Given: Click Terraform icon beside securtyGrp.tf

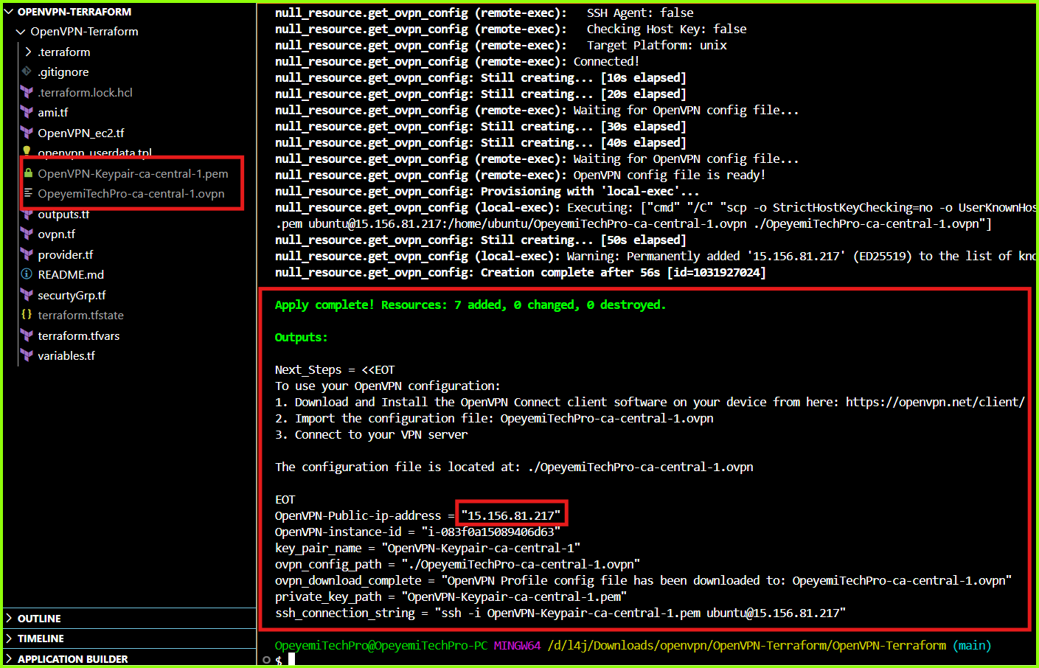Looking at the screenshot, I should 27,295.
